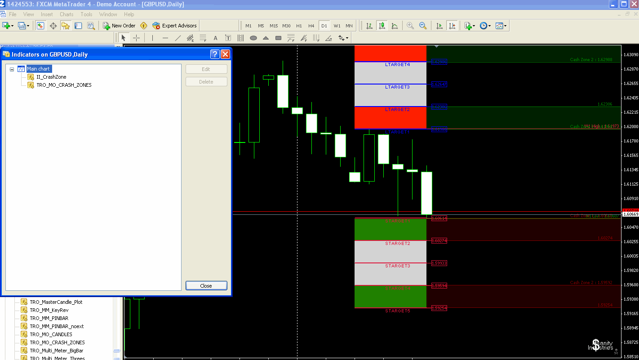
Task: Click the arrows drawing tool icon
Action: pos(342,38)
